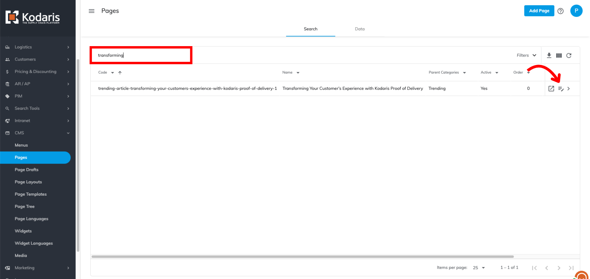Open Widgets in sidebar
Viewport: 590px width, 279px height.
pyautogui.click(x=23, y=231)
